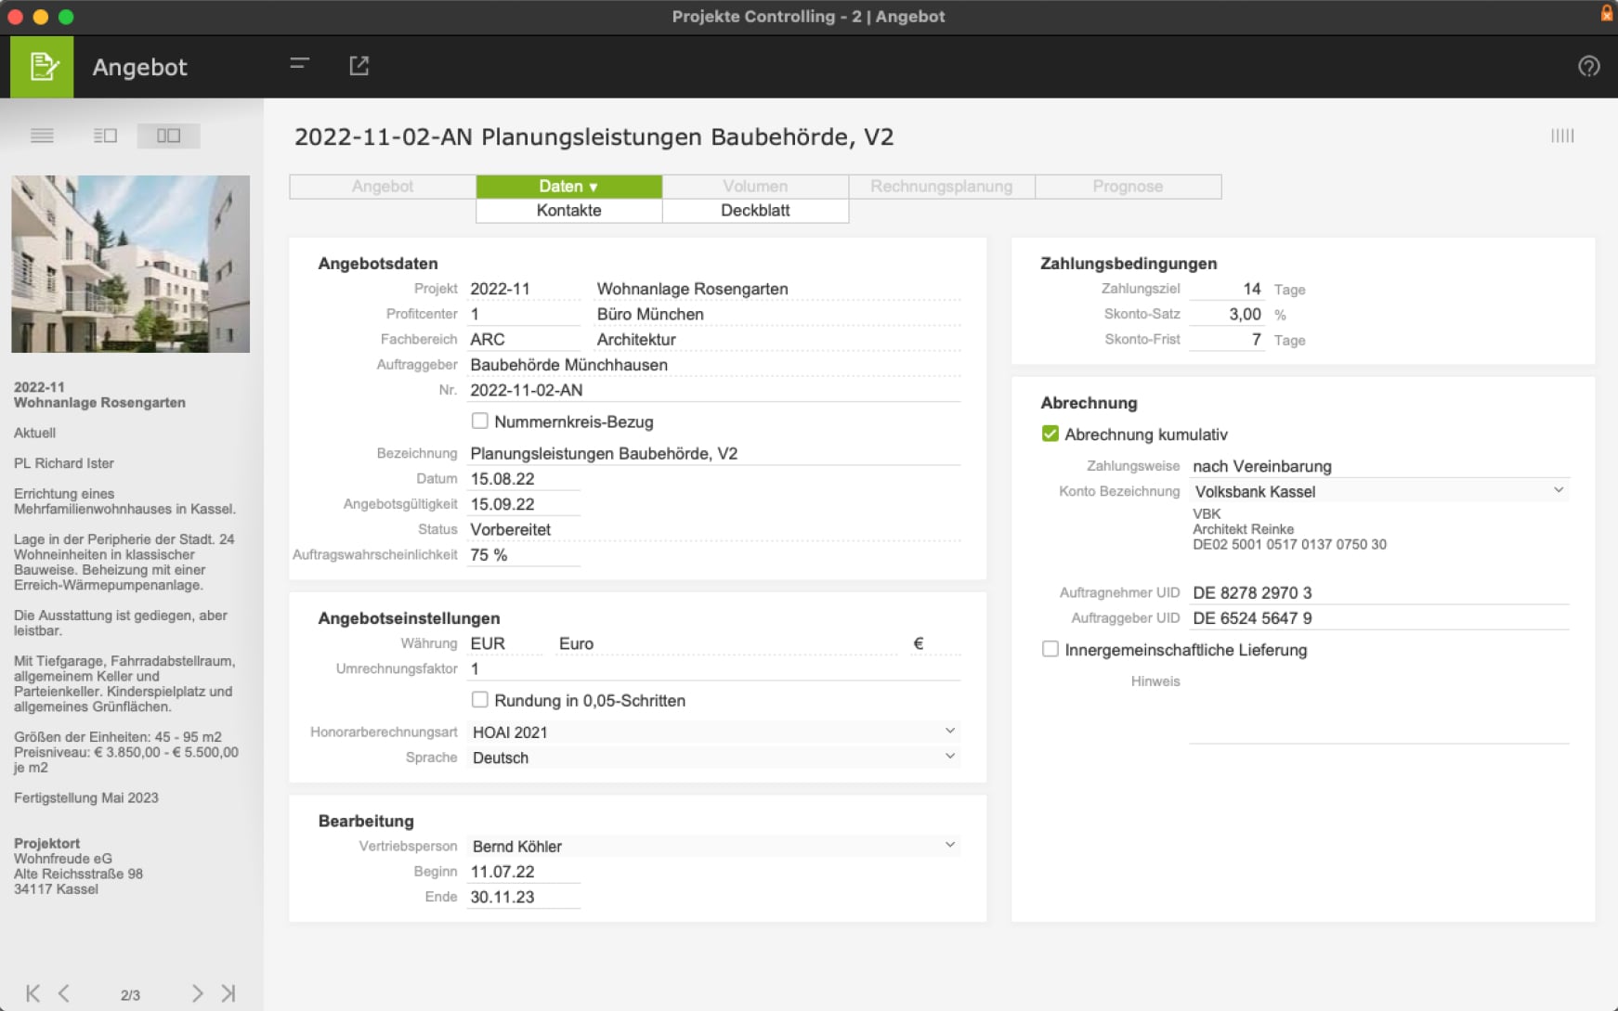Click the Wohnanlage project thumbnail image
Image resolution: width=1618 pixels, height=1011 pixels.
pos(130,264)
